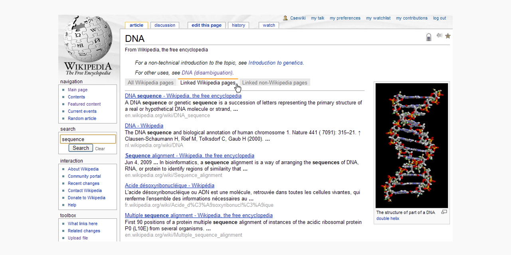Image resolution: width=511 pixels, height=255 pixels.
Task: Click the Search button
Action: pos(81,148)
